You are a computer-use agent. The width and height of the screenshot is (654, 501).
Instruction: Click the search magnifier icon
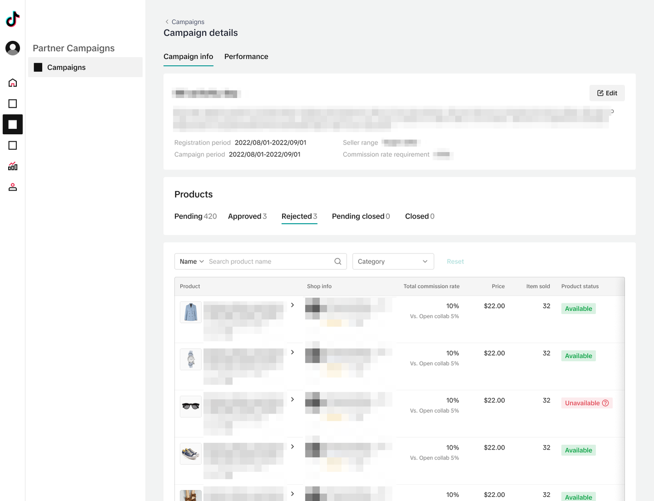[338, 261]
